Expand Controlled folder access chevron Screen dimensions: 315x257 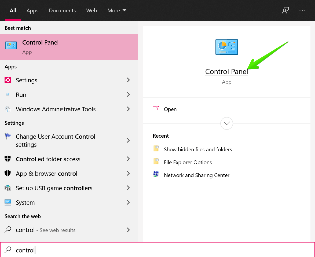click(x=128, y=159)
